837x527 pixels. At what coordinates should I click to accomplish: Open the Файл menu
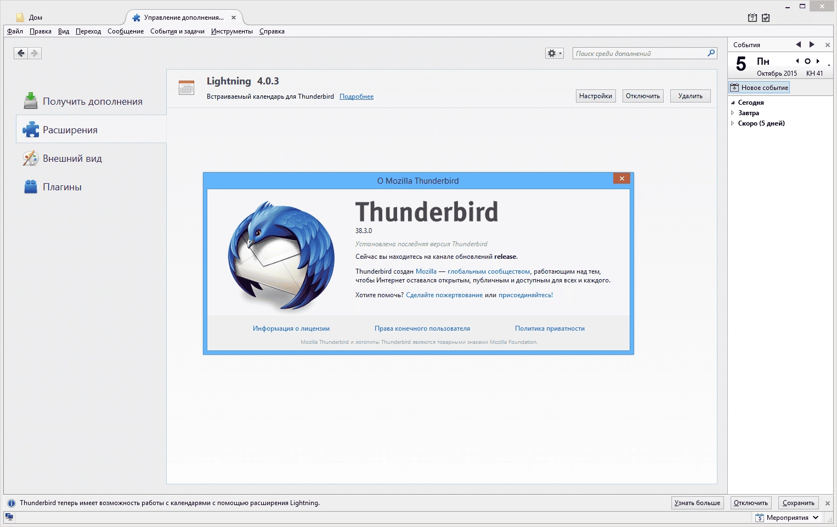[x=15, y=31]
